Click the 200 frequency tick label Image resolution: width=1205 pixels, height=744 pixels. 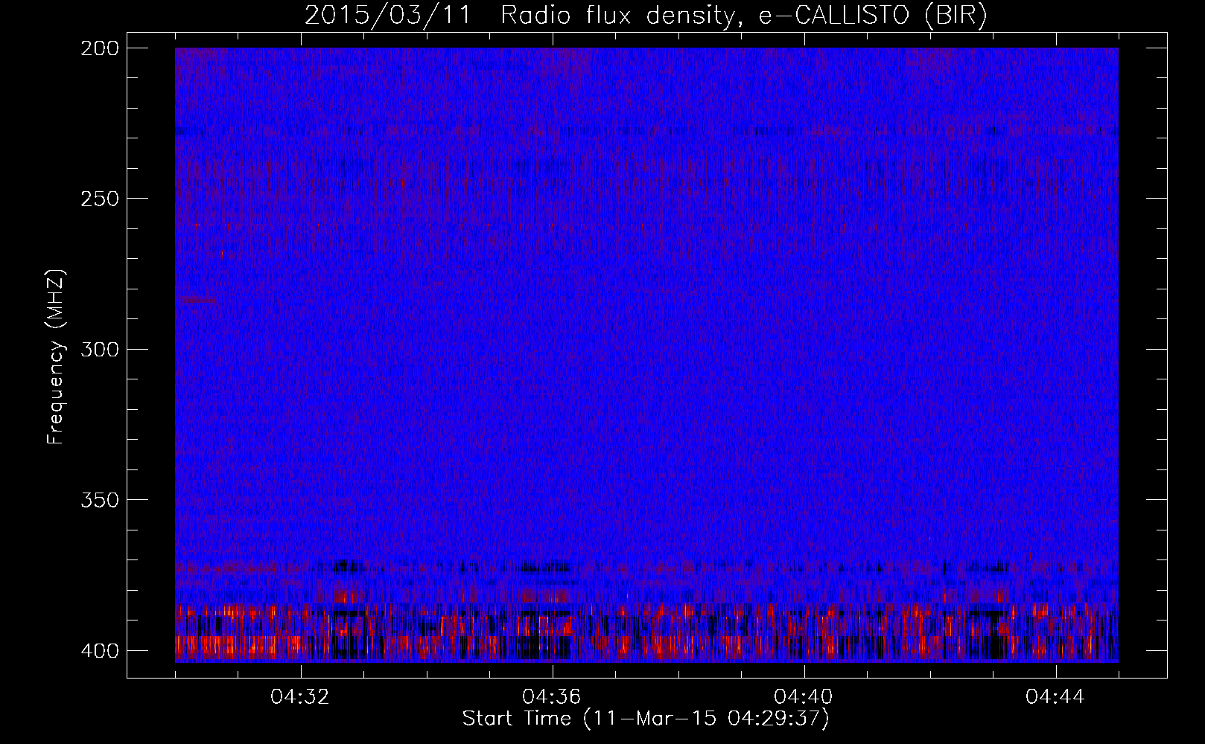[x=99, y=48]
